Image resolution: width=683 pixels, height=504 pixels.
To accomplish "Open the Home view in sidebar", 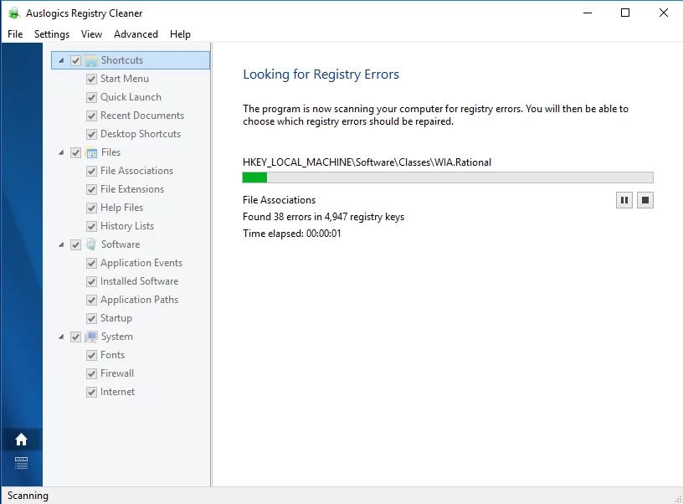I will [22, 440].
